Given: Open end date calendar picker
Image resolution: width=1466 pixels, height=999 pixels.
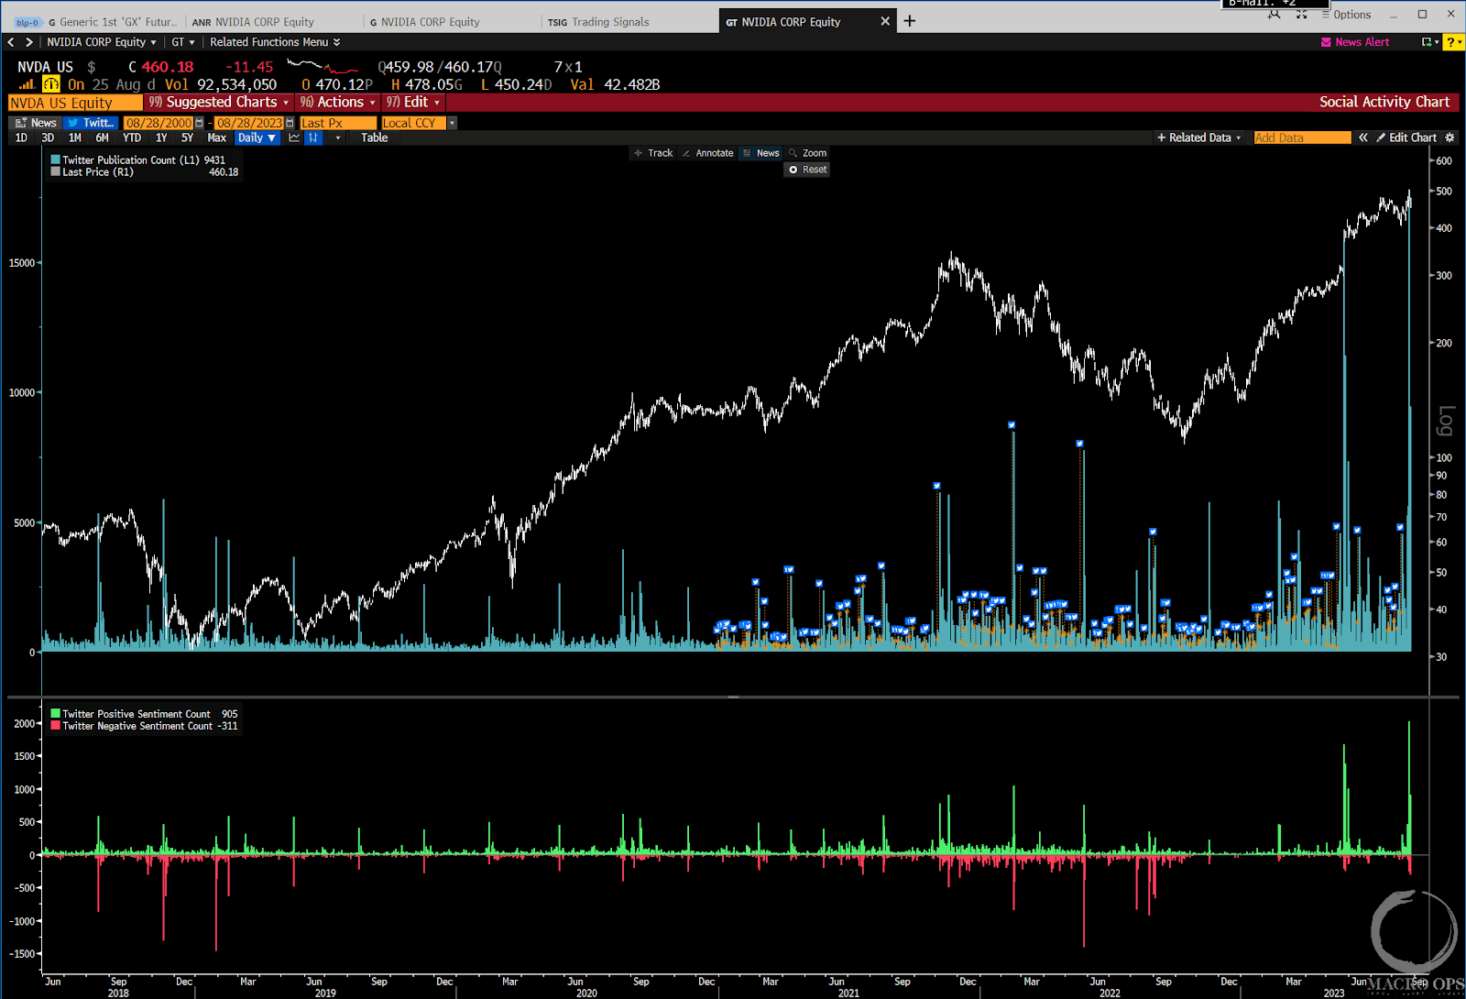Looking at the screenshot, I should [x=290, y=123].
